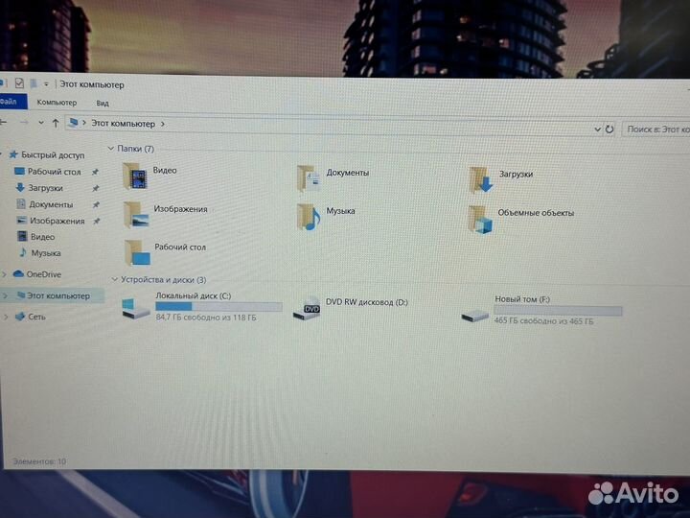Click the drive C: usage bar

(218, 307)
